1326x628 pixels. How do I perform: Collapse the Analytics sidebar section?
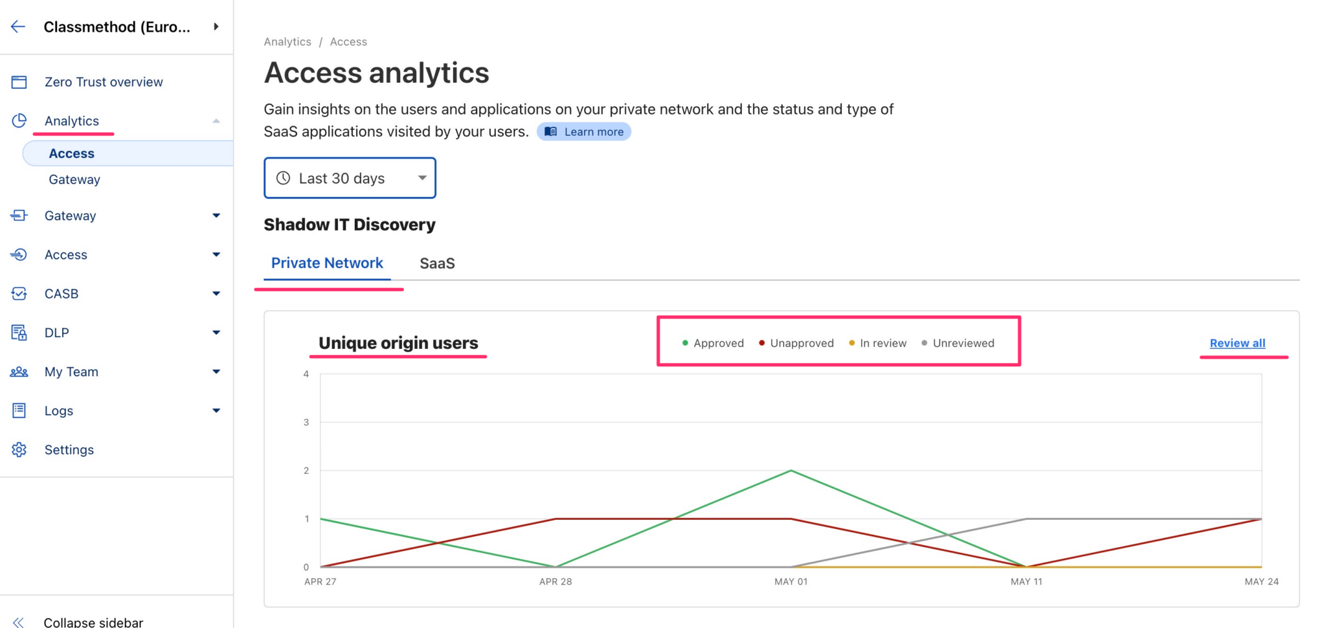pyautogui.click(x=216, y=120)
